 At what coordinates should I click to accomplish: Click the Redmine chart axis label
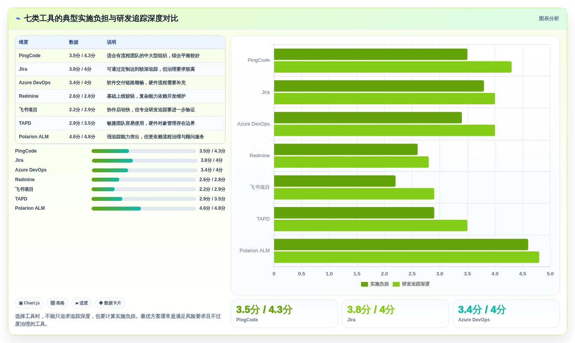[x=260, y=156]
